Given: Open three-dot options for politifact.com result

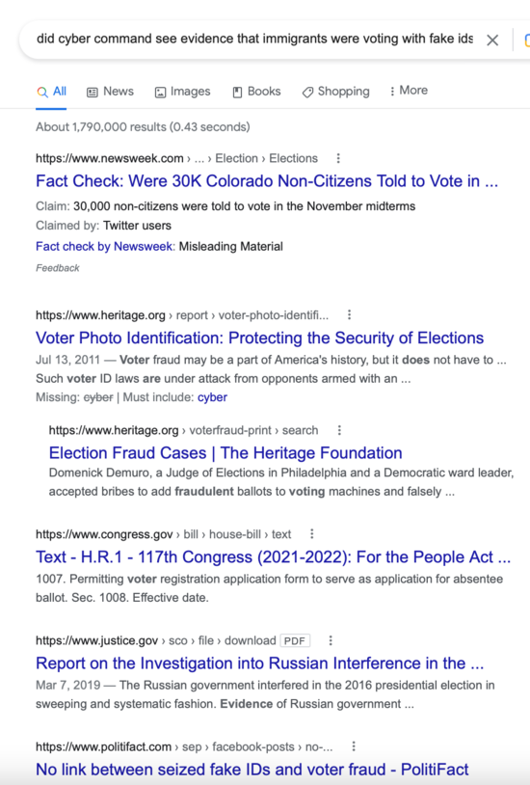Looking at the screenshot, I should click(354, 746).
